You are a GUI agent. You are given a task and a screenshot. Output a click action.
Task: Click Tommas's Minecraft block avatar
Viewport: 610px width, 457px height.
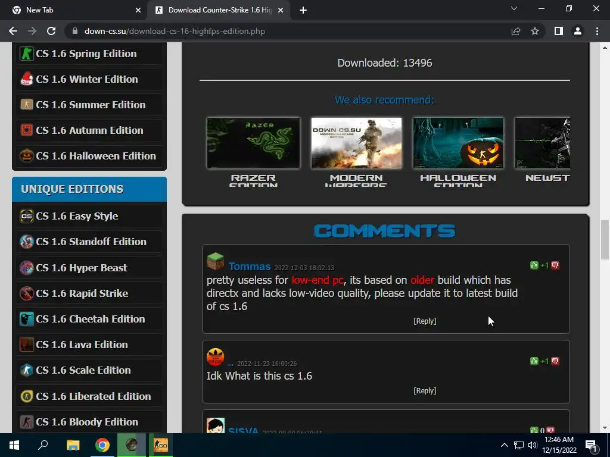[x=216, y=261]
